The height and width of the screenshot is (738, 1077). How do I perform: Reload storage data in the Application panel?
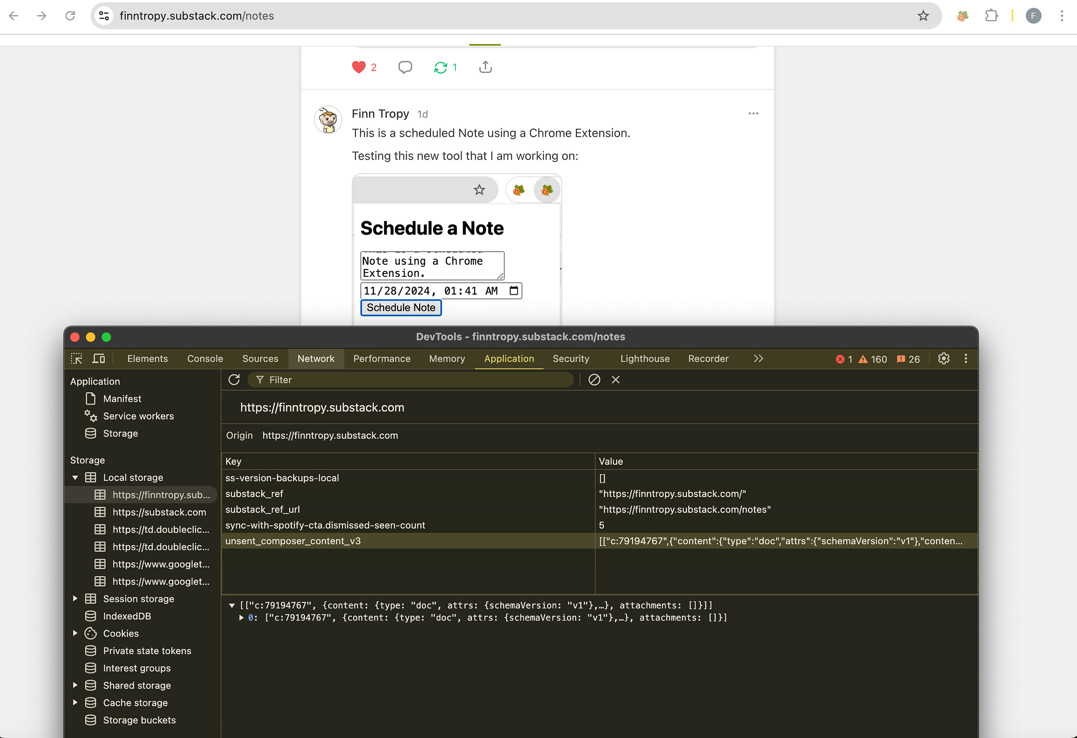234,380
